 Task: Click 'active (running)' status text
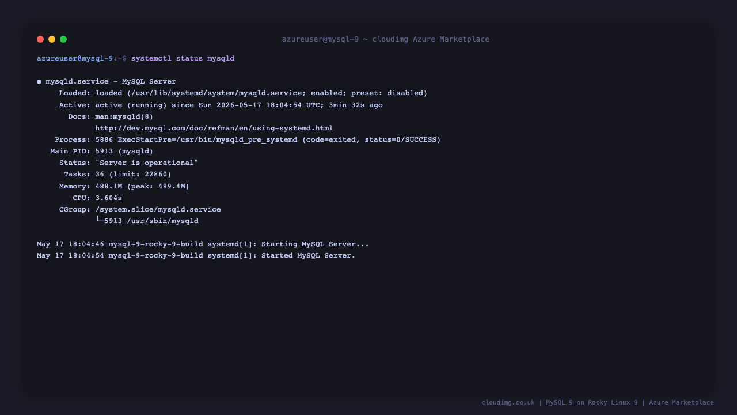point(131,105)
